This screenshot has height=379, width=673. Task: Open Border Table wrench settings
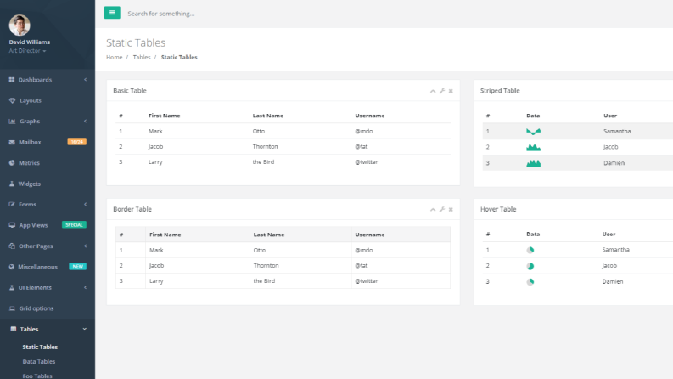point(441,210)
